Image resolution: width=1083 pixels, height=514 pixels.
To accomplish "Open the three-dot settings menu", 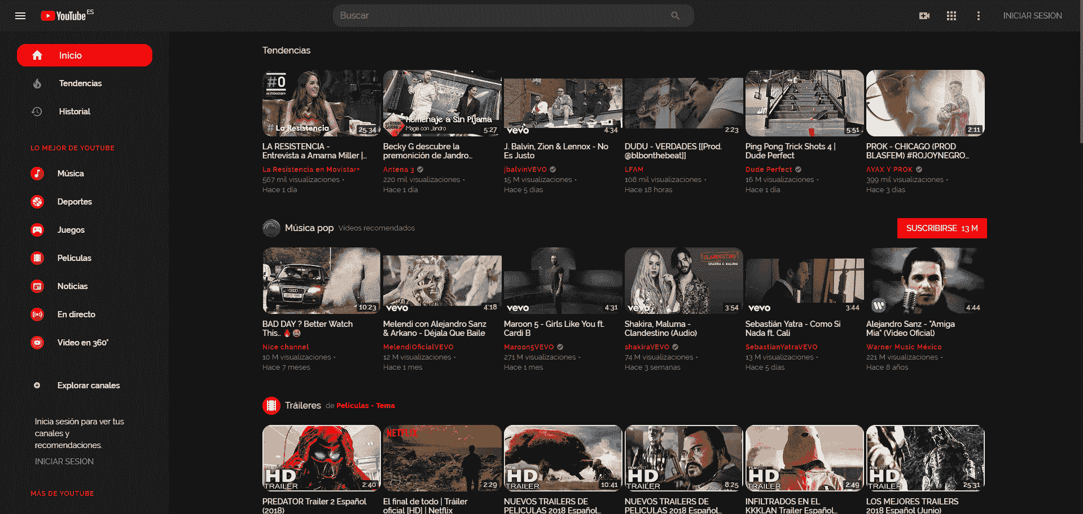I will pyautogui.click(x=979, y=16).
